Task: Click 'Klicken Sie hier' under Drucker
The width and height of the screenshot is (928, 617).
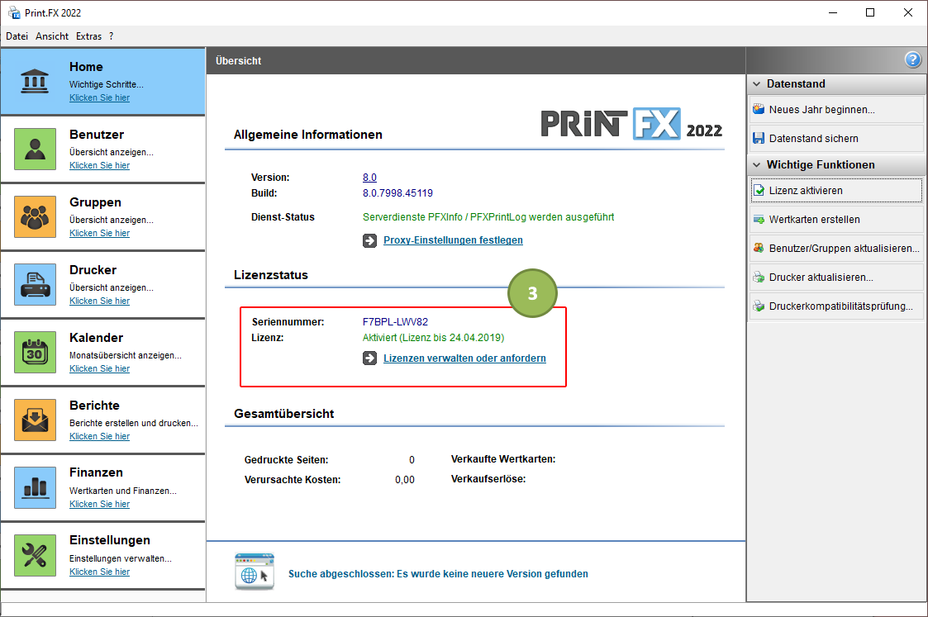Action: coord(99,301)
